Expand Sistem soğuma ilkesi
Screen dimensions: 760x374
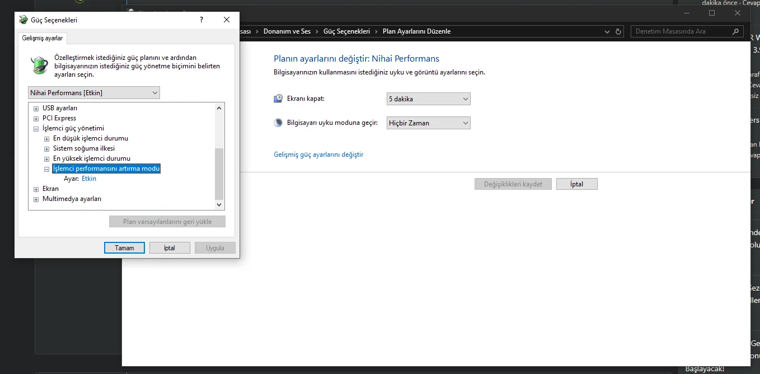(47, 148)
